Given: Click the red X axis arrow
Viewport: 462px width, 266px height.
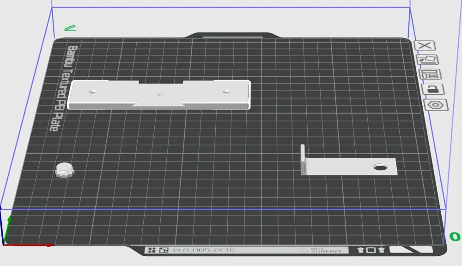Looking at the screenshot, I should point(32,244).
